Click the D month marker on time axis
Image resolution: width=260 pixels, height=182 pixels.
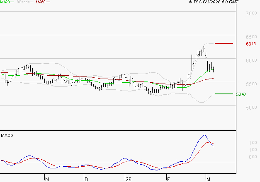(x=86, y=180)
